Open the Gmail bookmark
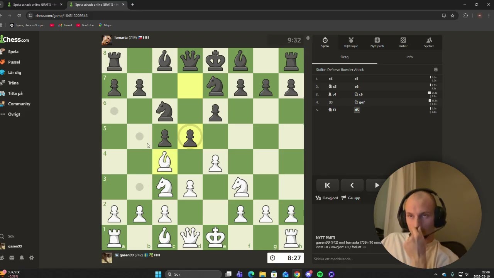The height and width of the screenshot is (278, 494). pyautogui.click(x=65, y=25)
